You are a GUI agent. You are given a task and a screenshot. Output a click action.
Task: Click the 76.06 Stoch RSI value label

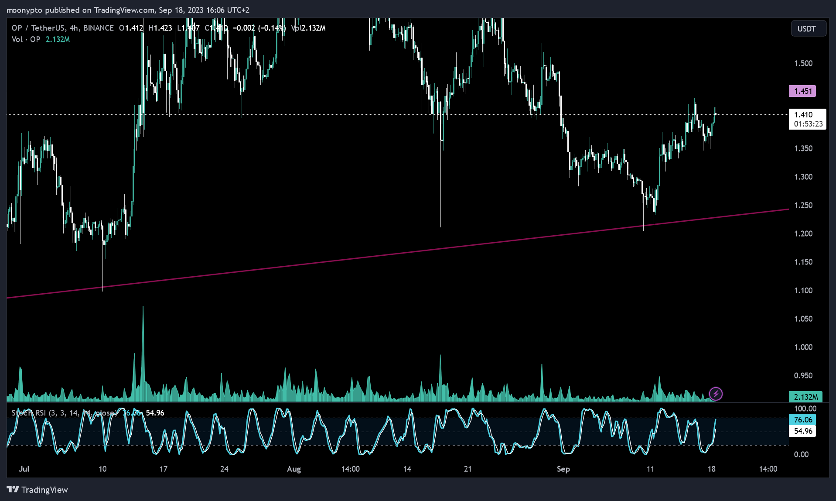click(x=802, y=419)
